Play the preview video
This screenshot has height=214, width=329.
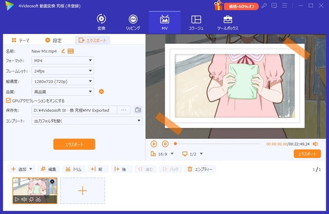[154, 144]
